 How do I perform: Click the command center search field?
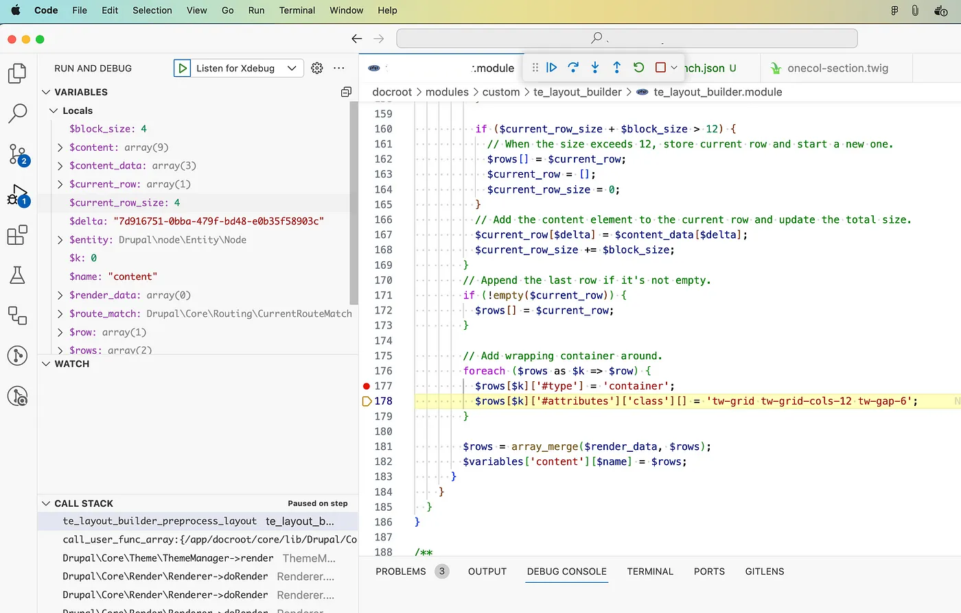pos(627,38)
